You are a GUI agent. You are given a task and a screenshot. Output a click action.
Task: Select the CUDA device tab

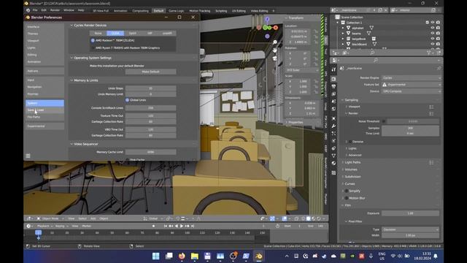click(x=115, y=33)
